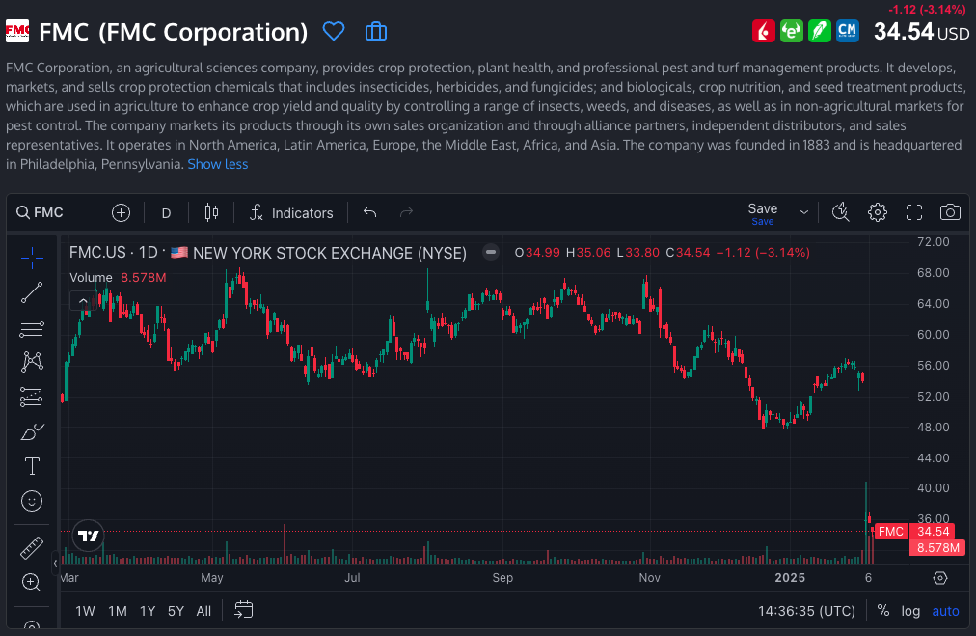Click the FMC.US 1D chart title

tap(268, 252)
